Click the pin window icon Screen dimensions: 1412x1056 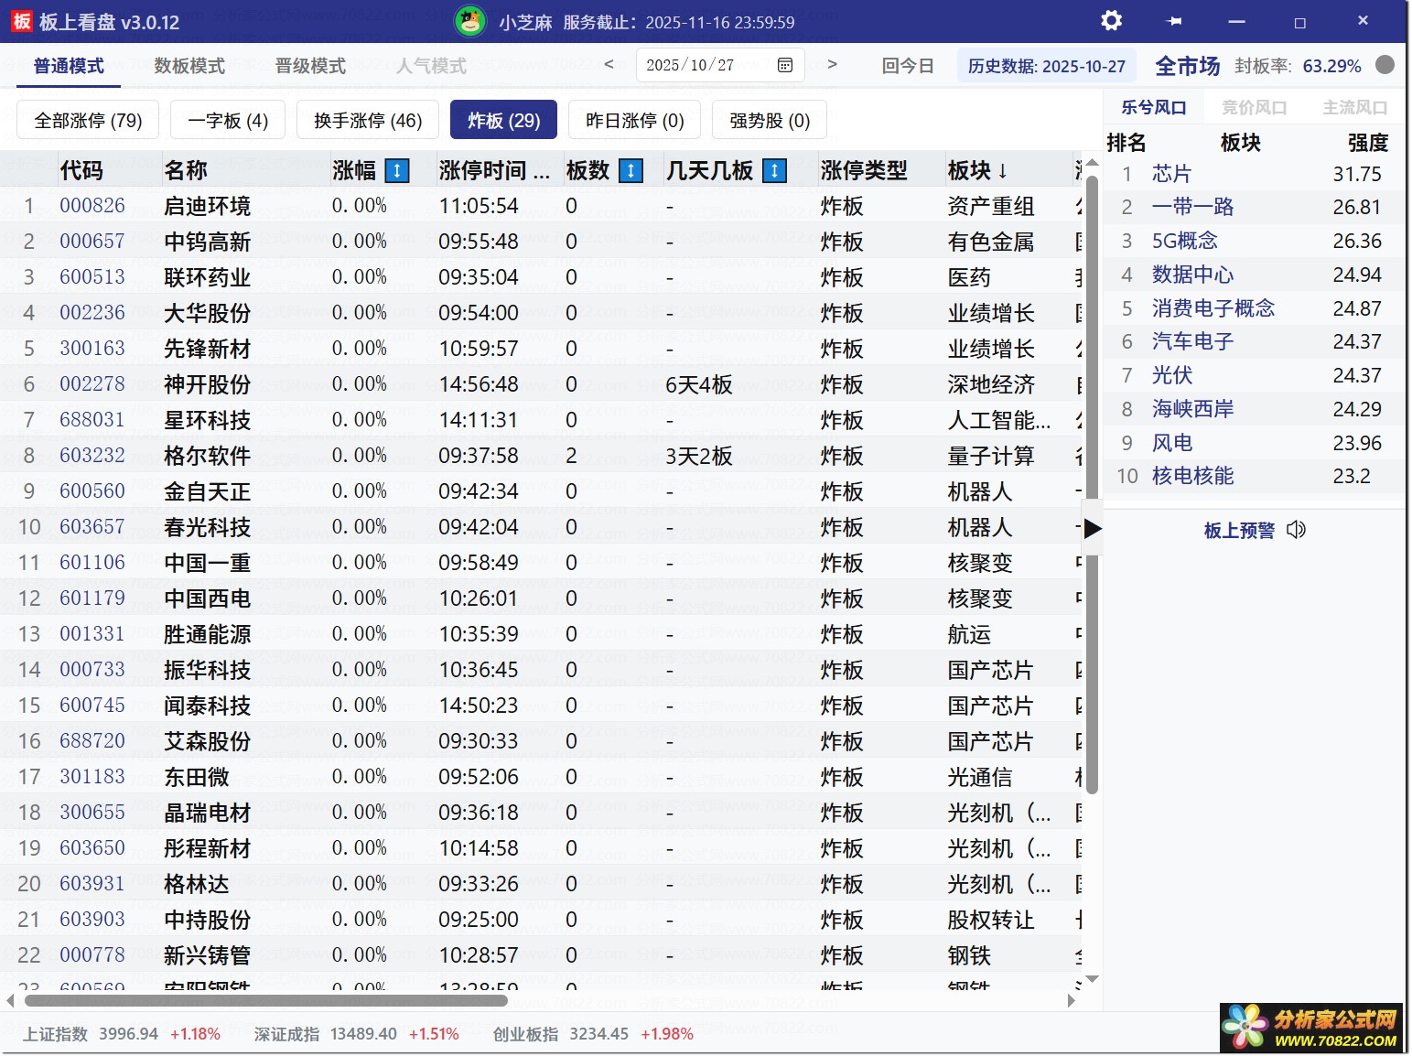pos(1174,21)
